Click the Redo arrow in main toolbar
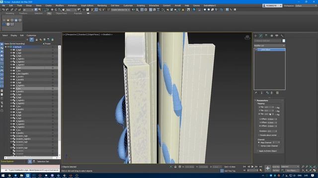The height and width of the screenshot is (178, 318). click(7, 10)
